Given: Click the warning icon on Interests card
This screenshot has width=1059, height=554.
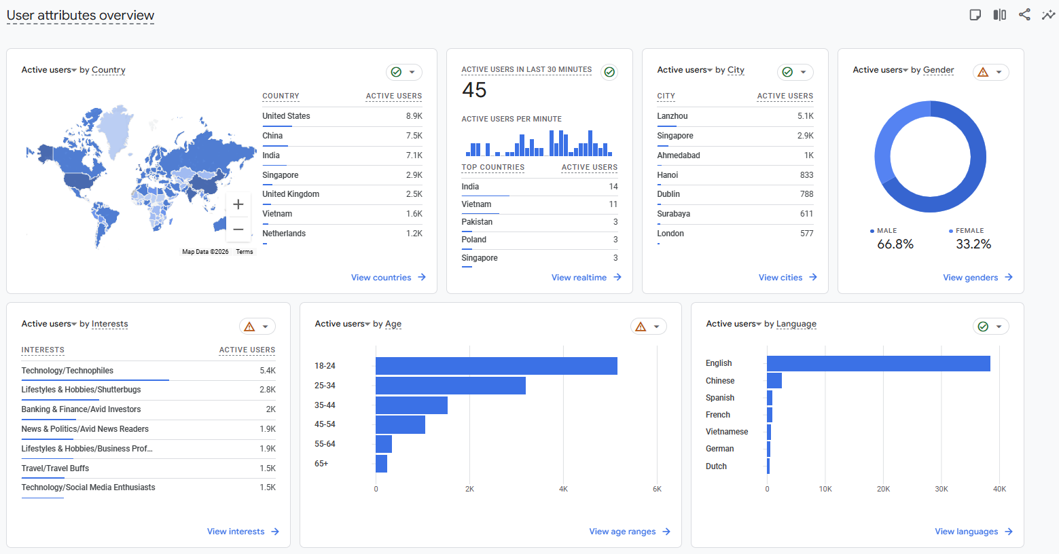Looking at the screenshot, I should 249,327.
